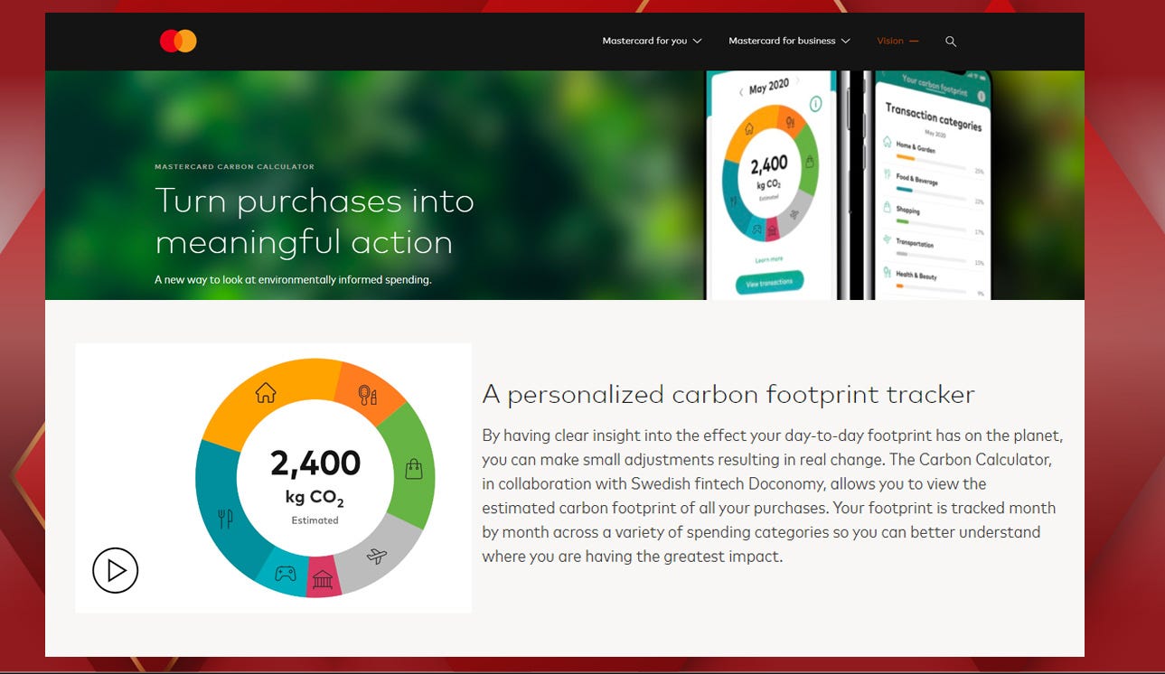Image resolution: width=1165 pixels, height=674 pixels.
Task: Click the house icon on phone's donut chart
Action: point(749,128)
